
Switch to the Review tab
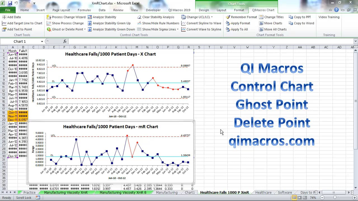[x=118, y=10]
